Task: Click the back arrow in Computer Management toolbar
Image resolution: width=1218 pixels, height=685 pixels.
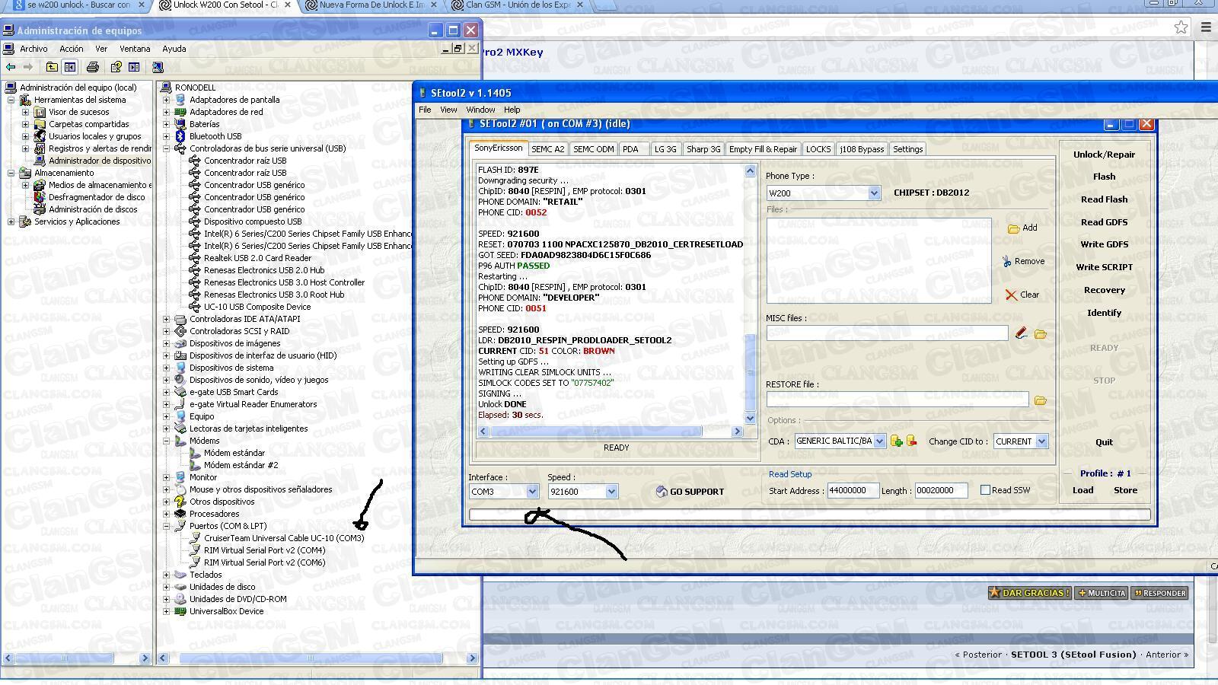Action: tap(11, 67)
